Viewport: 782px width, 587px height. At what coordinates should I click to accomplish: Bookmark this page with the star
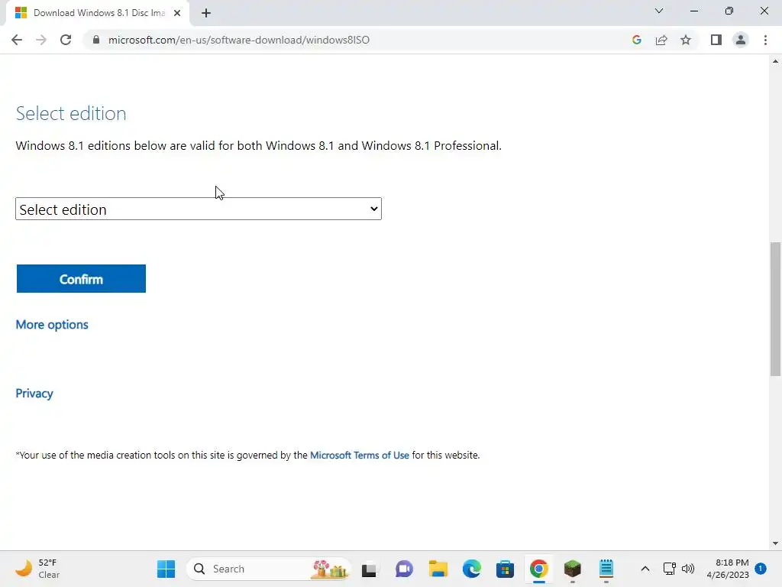686,40
